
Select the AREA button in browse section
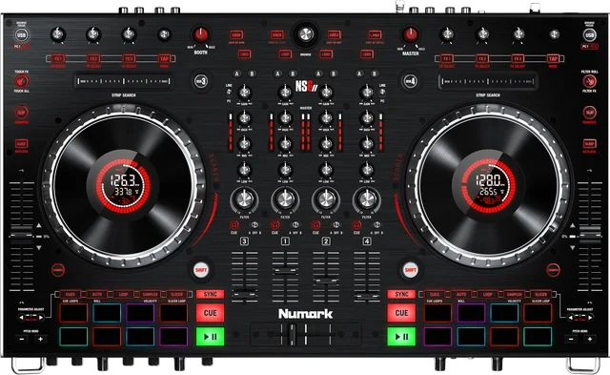pyautogui.click(x=334, y=35)
